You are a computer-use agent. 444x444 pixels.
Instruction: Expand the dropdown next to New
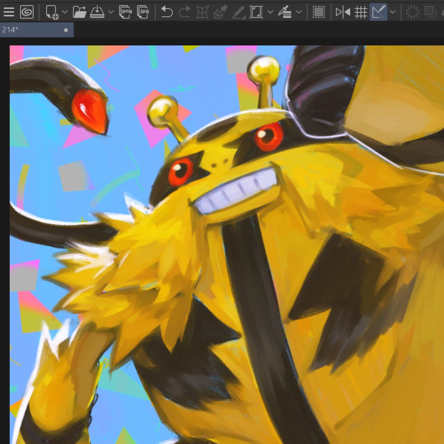coord(65,12)
